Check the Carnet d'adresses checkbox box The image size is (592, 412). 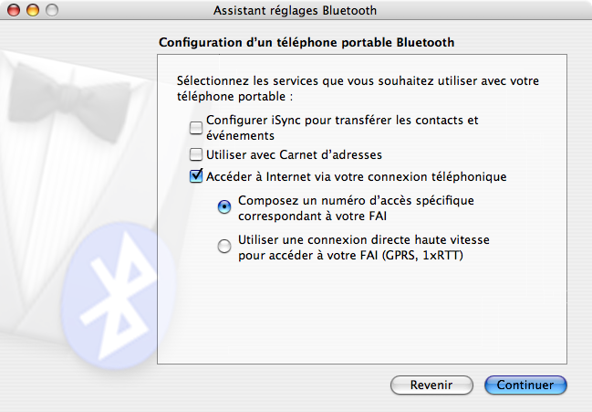[x=195, y=154]
